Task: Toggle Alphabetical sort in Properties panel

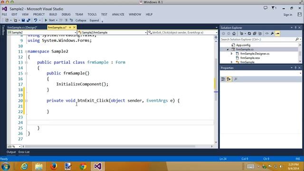Action: pos(229,79)
